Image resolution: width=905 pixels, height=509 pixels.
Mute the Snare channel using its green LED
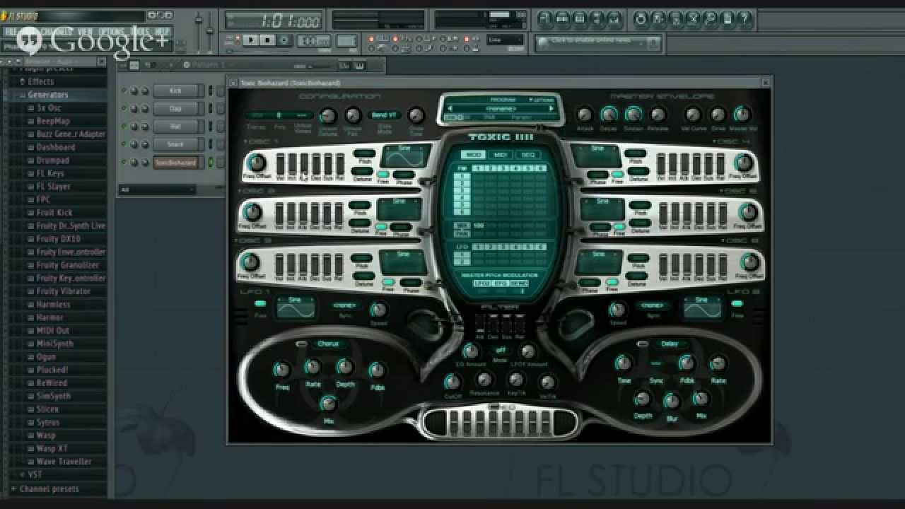click(124, 144)
